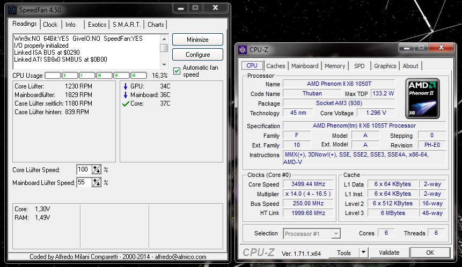Close the CPU-Z window
The height and width of the screenshot is (267, 462).
coord(441,47)
